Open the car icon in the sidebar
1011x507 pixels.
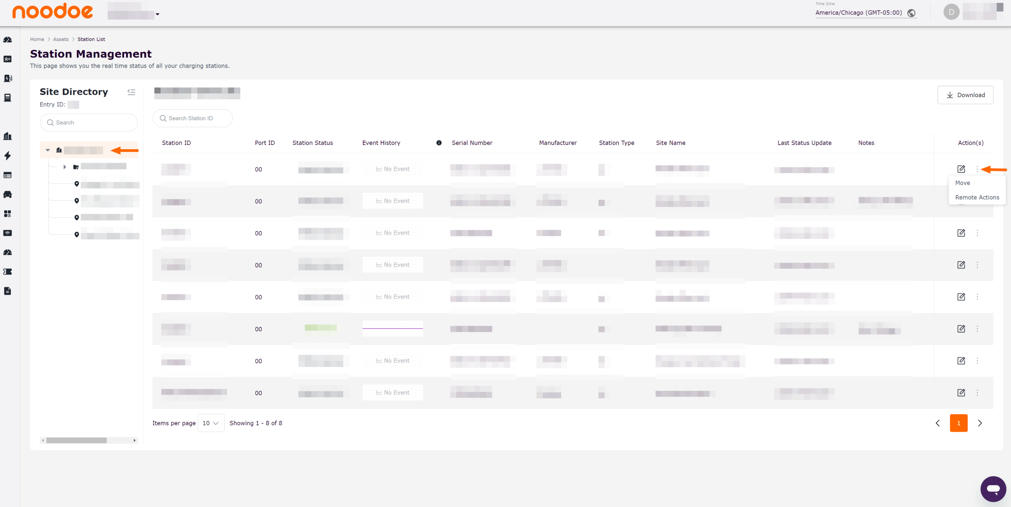(x=8, y=194)
